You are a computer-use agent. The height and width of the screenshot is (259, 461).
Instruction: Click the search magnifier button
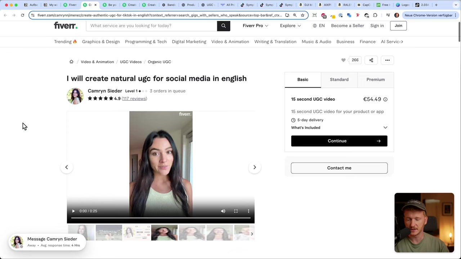point(223,26)
